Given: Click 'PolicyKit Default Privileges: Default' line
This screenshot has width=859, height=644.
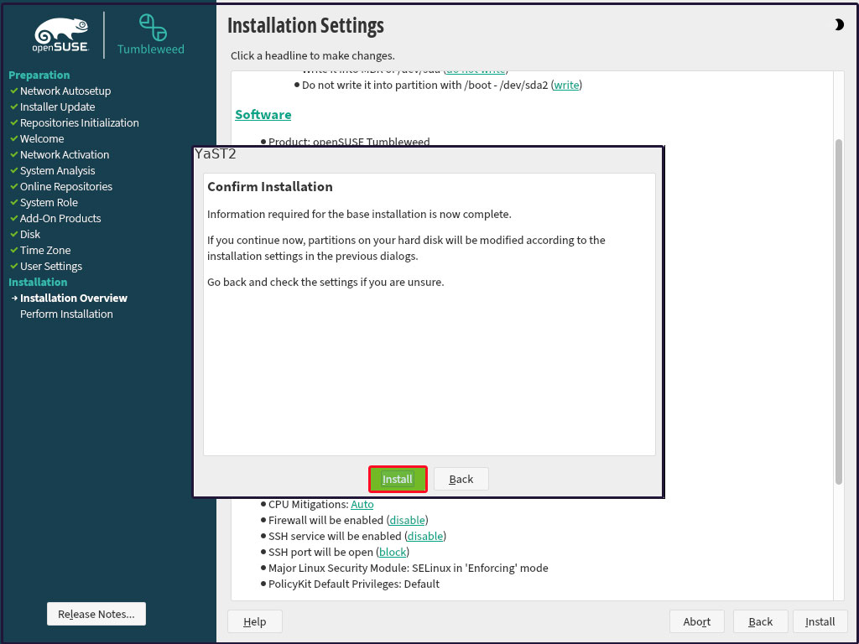Looking at the screenshot, I should point(354,584).
